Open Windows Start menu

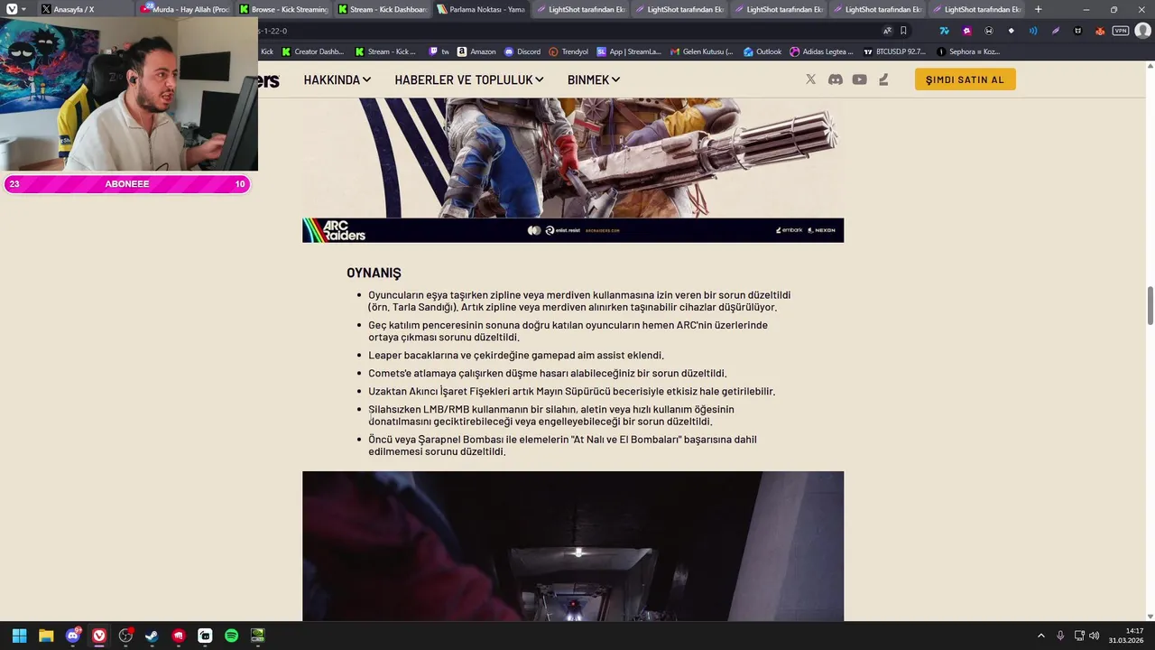[x=19, y=636]
